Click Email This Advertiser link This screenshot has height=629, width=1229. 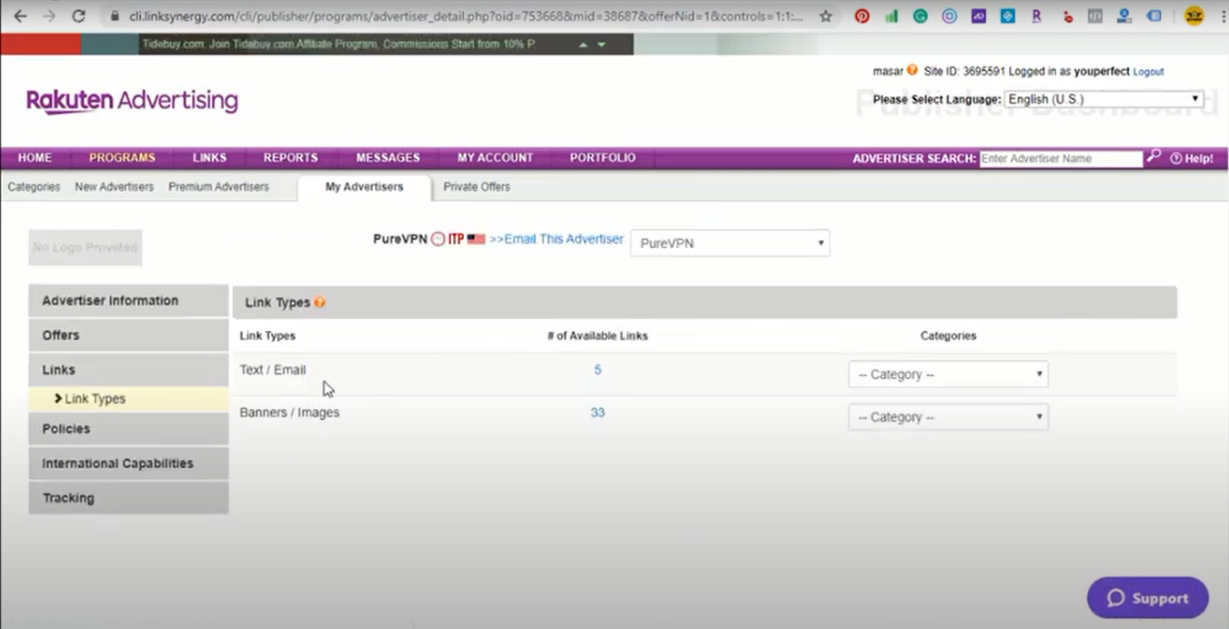tap(557, 239)
